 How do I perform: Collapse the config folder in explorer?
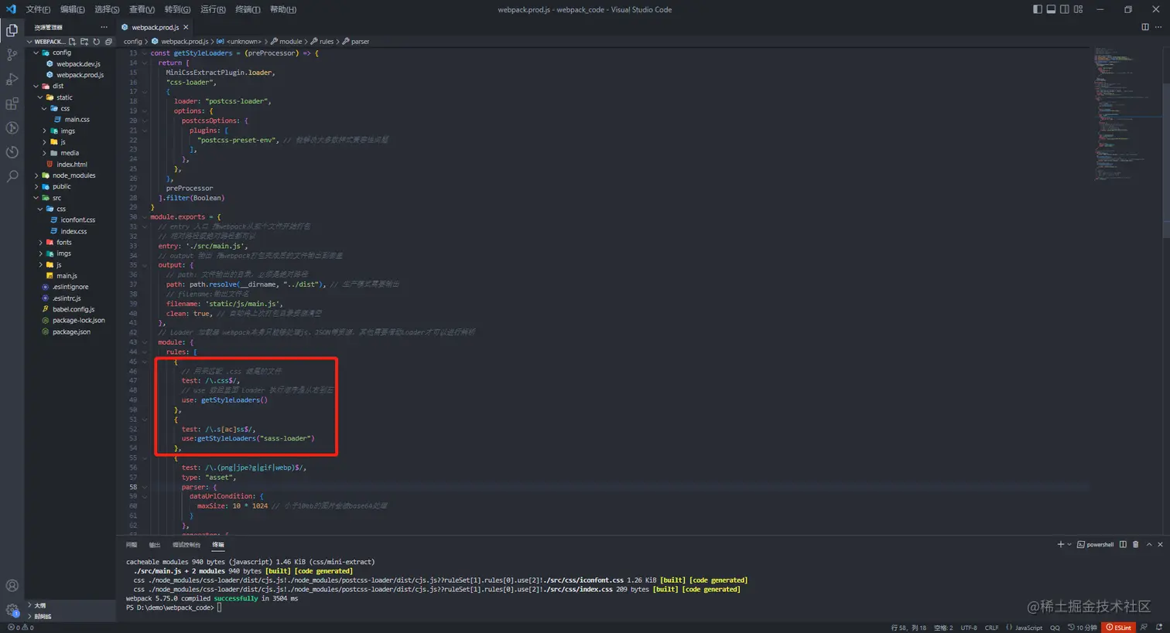[36, 53]
